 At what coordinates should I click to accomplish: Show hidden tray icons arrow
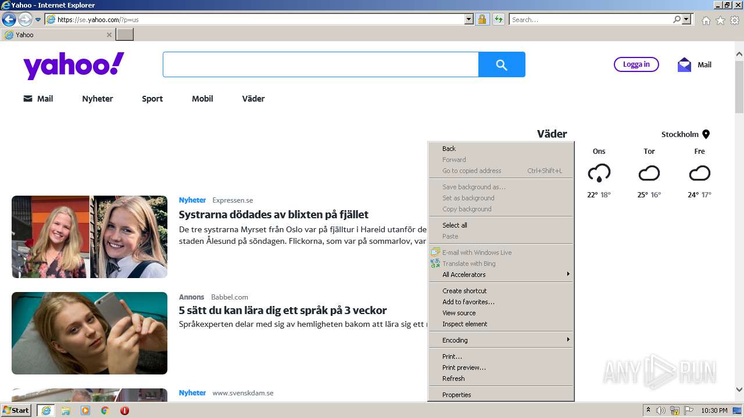pos(648,410)
